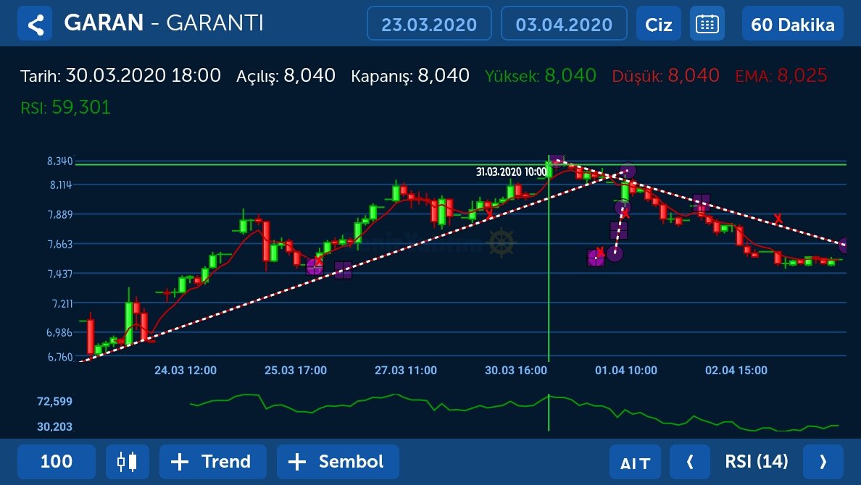Select the Açılış: 8,040 readout
Screen dimensions: 861x485
286,76
